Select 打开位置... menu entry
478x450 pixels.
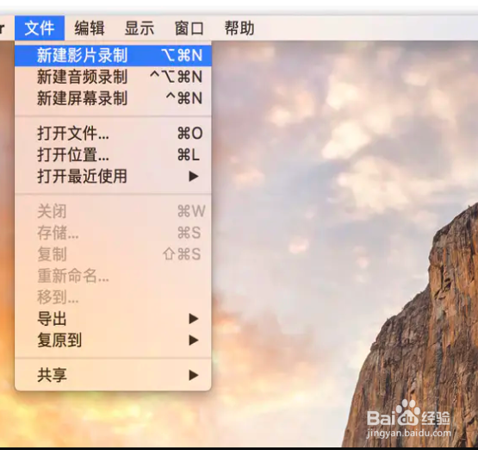pyautogui.click(x=113, y=154)
